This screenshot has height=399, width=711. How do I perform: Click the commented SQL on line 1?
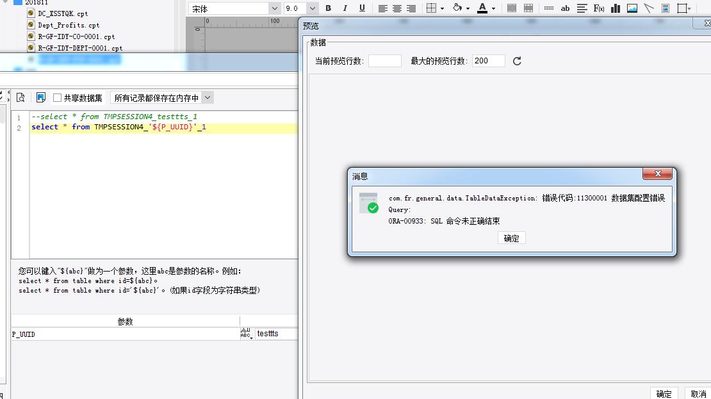114,117
